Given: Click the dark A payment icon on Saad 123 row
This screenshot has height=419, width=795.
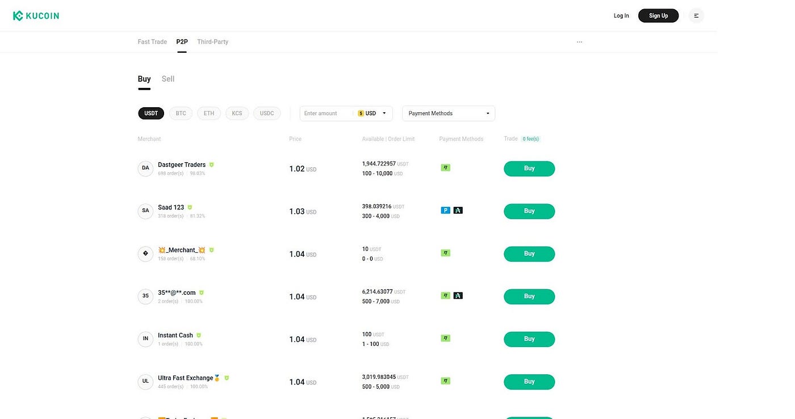Looking at the screenshot, I should pyautogui.click(x=458, y=210).
